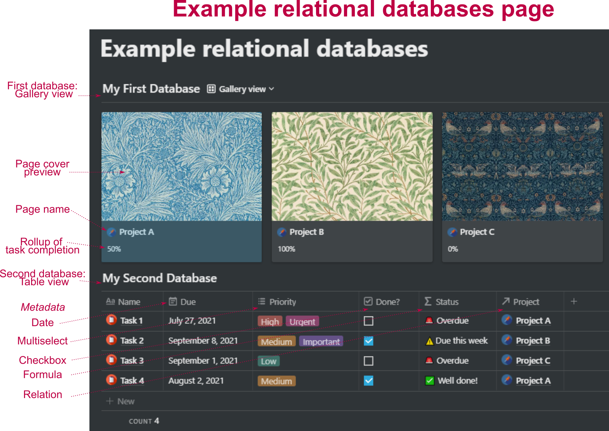Select the Project B card title

307,232
